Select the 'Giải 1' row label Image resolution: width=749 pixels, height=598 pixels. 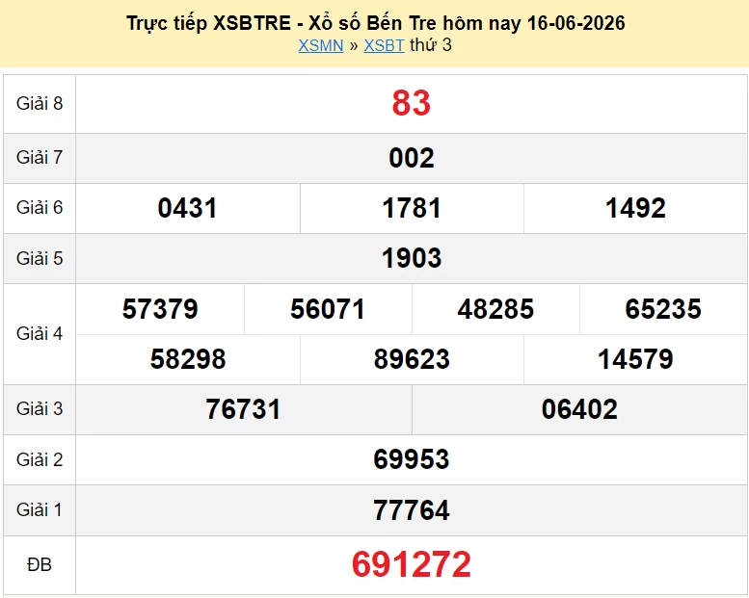click(40, 510)
